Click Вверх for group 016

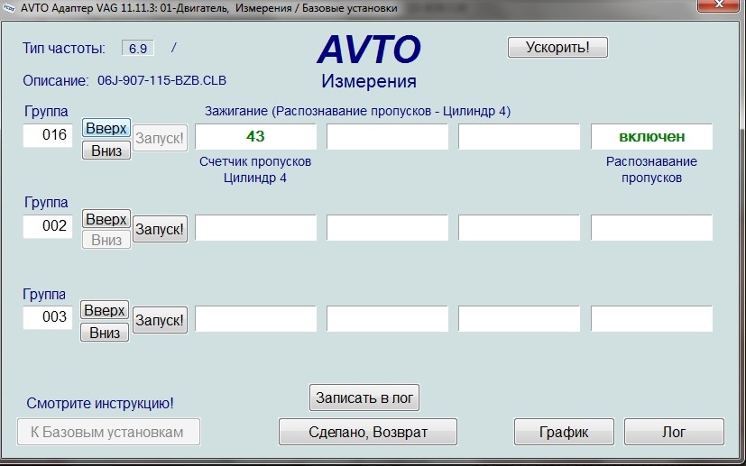[x=106, y=129]
